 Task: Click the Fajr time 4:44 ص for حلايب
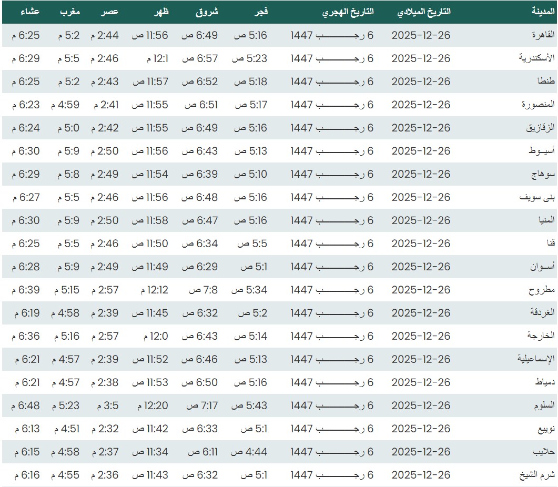(x=249, y=452)
